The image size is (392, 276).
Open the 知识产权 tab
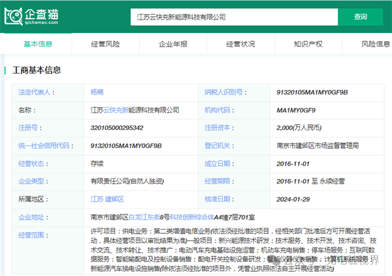308,44
